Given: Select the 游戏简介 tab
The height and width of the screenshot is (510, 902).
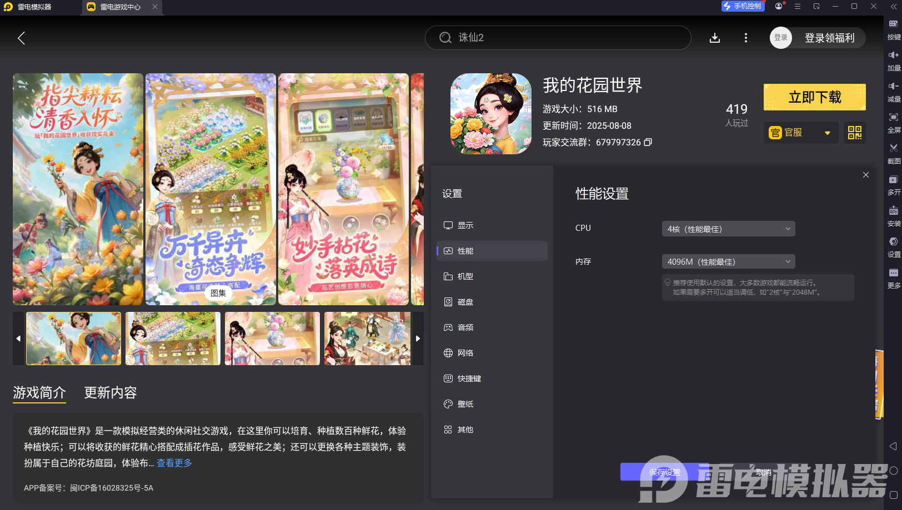Looking at the screenshot, I should pyautogui.click(x=39, y=393).
